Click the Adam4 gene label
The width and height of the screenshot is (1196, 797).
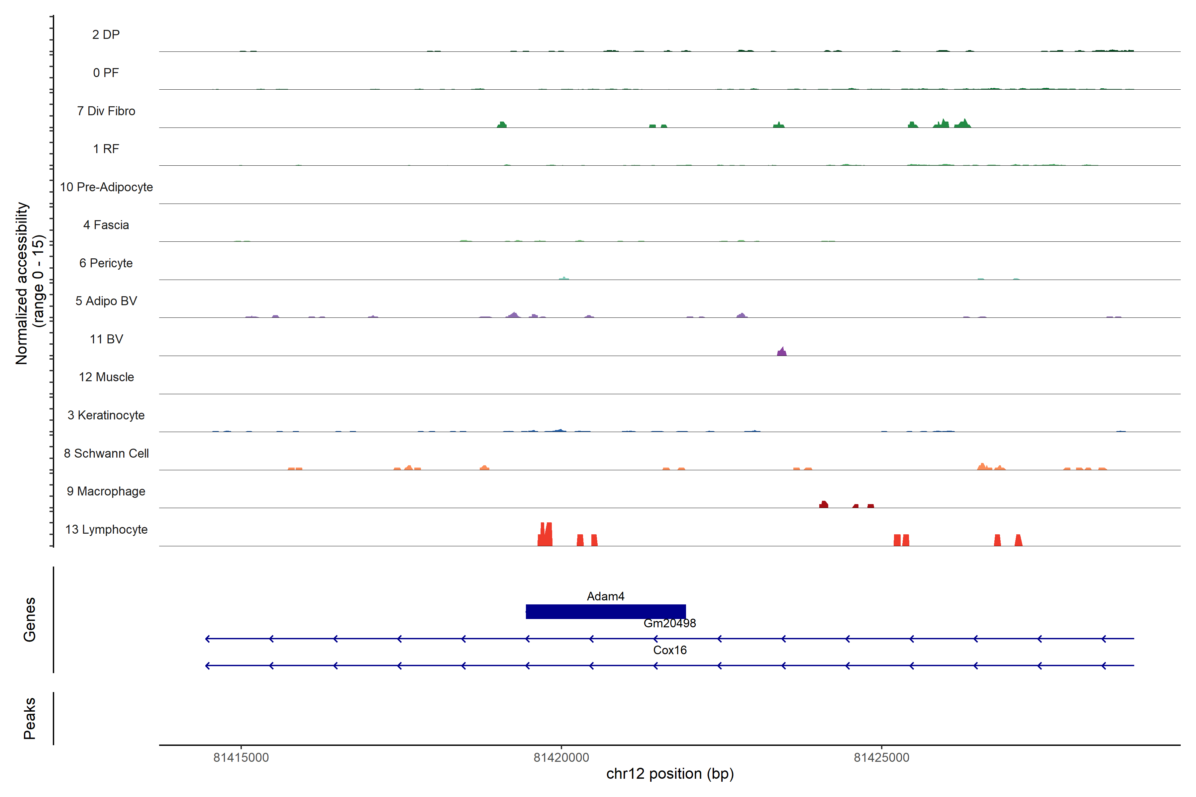click(x=605, y=596)
